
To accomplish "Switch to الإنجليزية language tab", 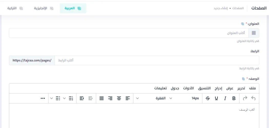I will pos(44,8).
